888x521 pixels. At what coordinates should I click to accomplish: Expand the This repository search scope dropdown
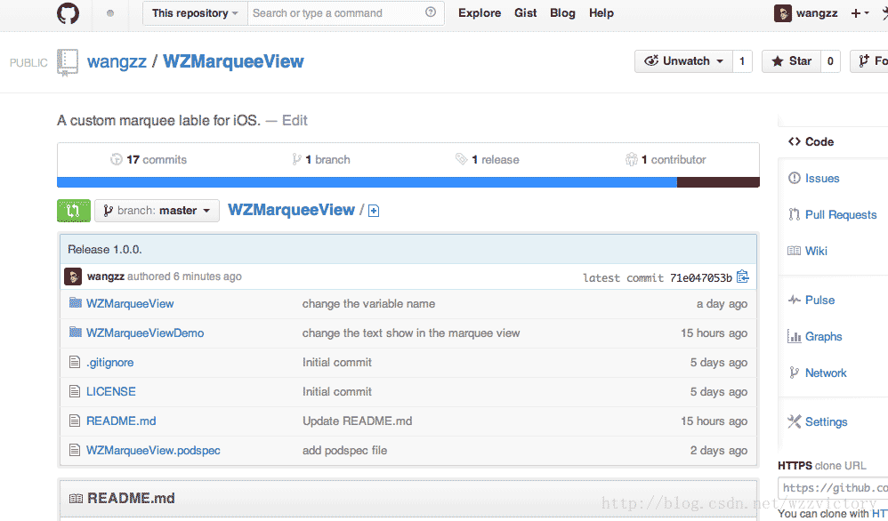tap(195, 13)
